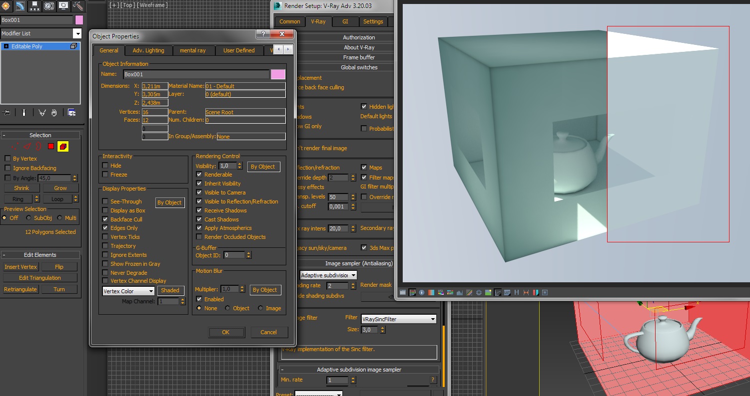Expand the Editable Poly stack entry

point(6,46)
